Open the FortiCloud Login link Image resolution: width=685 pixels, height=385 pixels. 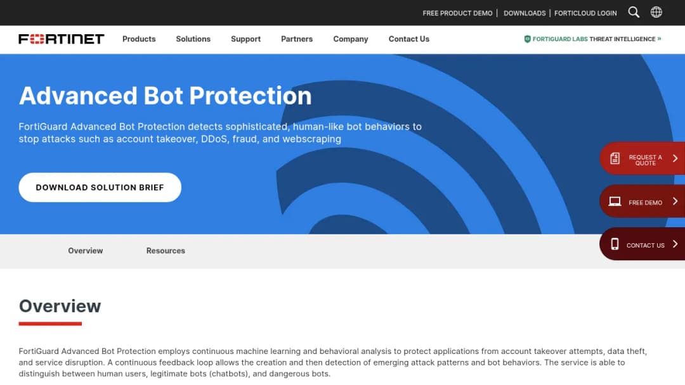pos(585,13)
